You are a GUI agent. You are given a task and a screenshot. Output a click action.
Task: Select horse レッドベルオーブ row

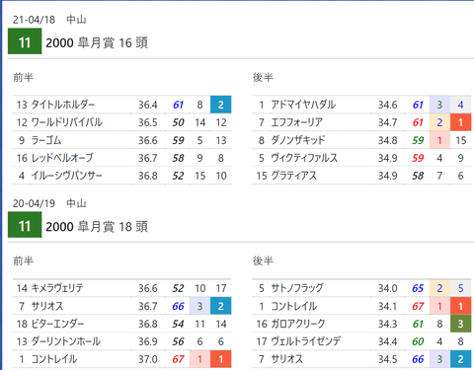click(x=122, y=158)
